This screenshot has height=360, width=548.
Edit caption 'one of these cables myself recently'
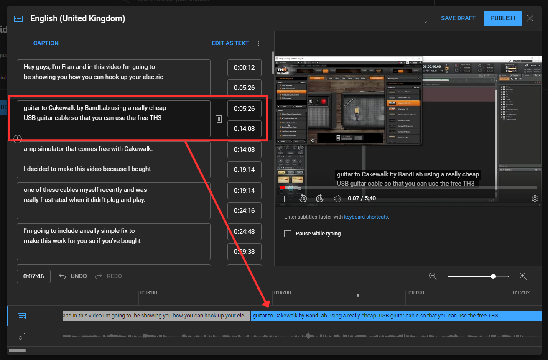point(114,201)
